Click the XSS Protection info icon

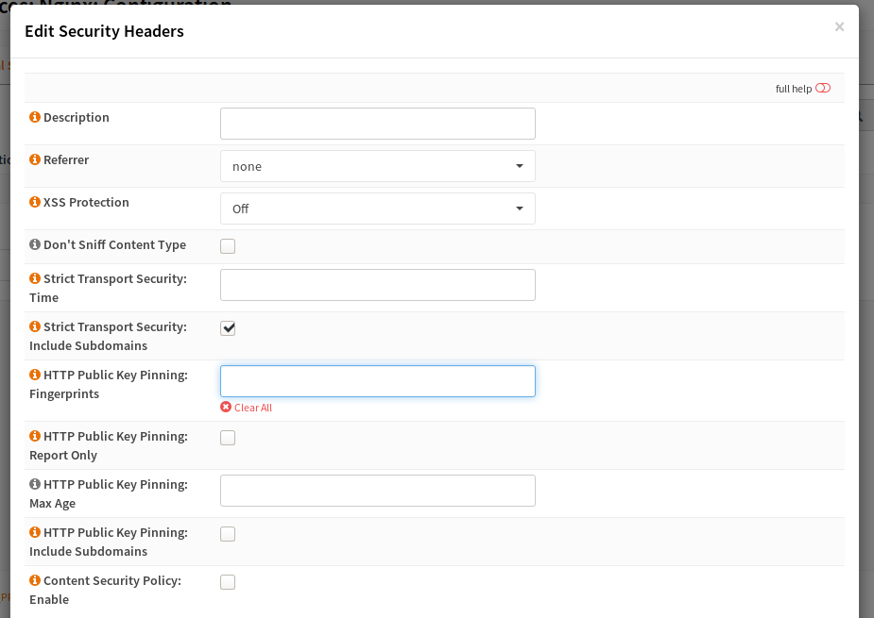click(35, 202)
